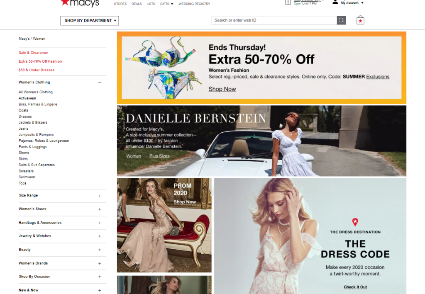Click the My Account person icon

335,2
